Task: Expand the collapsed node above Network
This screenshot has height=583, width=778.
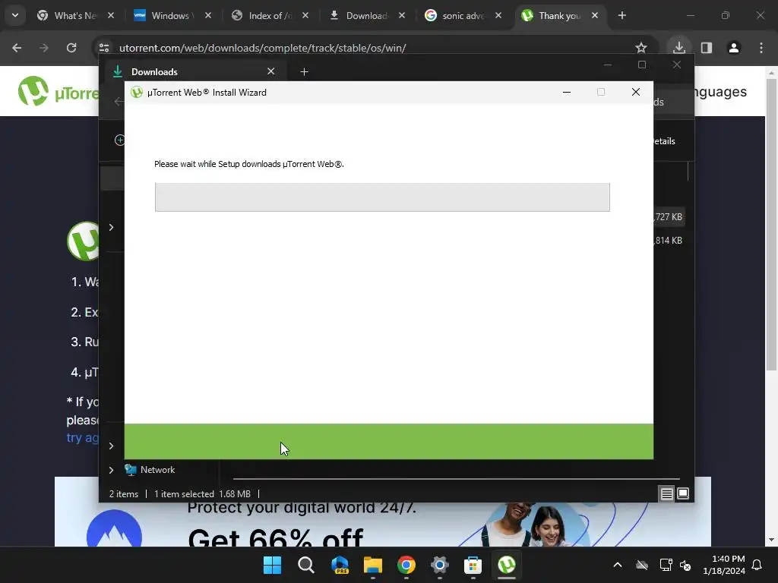Action: click(111, 446)
